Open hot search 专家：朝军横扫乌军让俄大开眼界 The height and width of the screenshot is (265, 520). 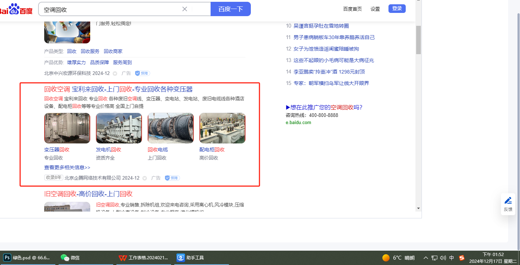point(331,83)
